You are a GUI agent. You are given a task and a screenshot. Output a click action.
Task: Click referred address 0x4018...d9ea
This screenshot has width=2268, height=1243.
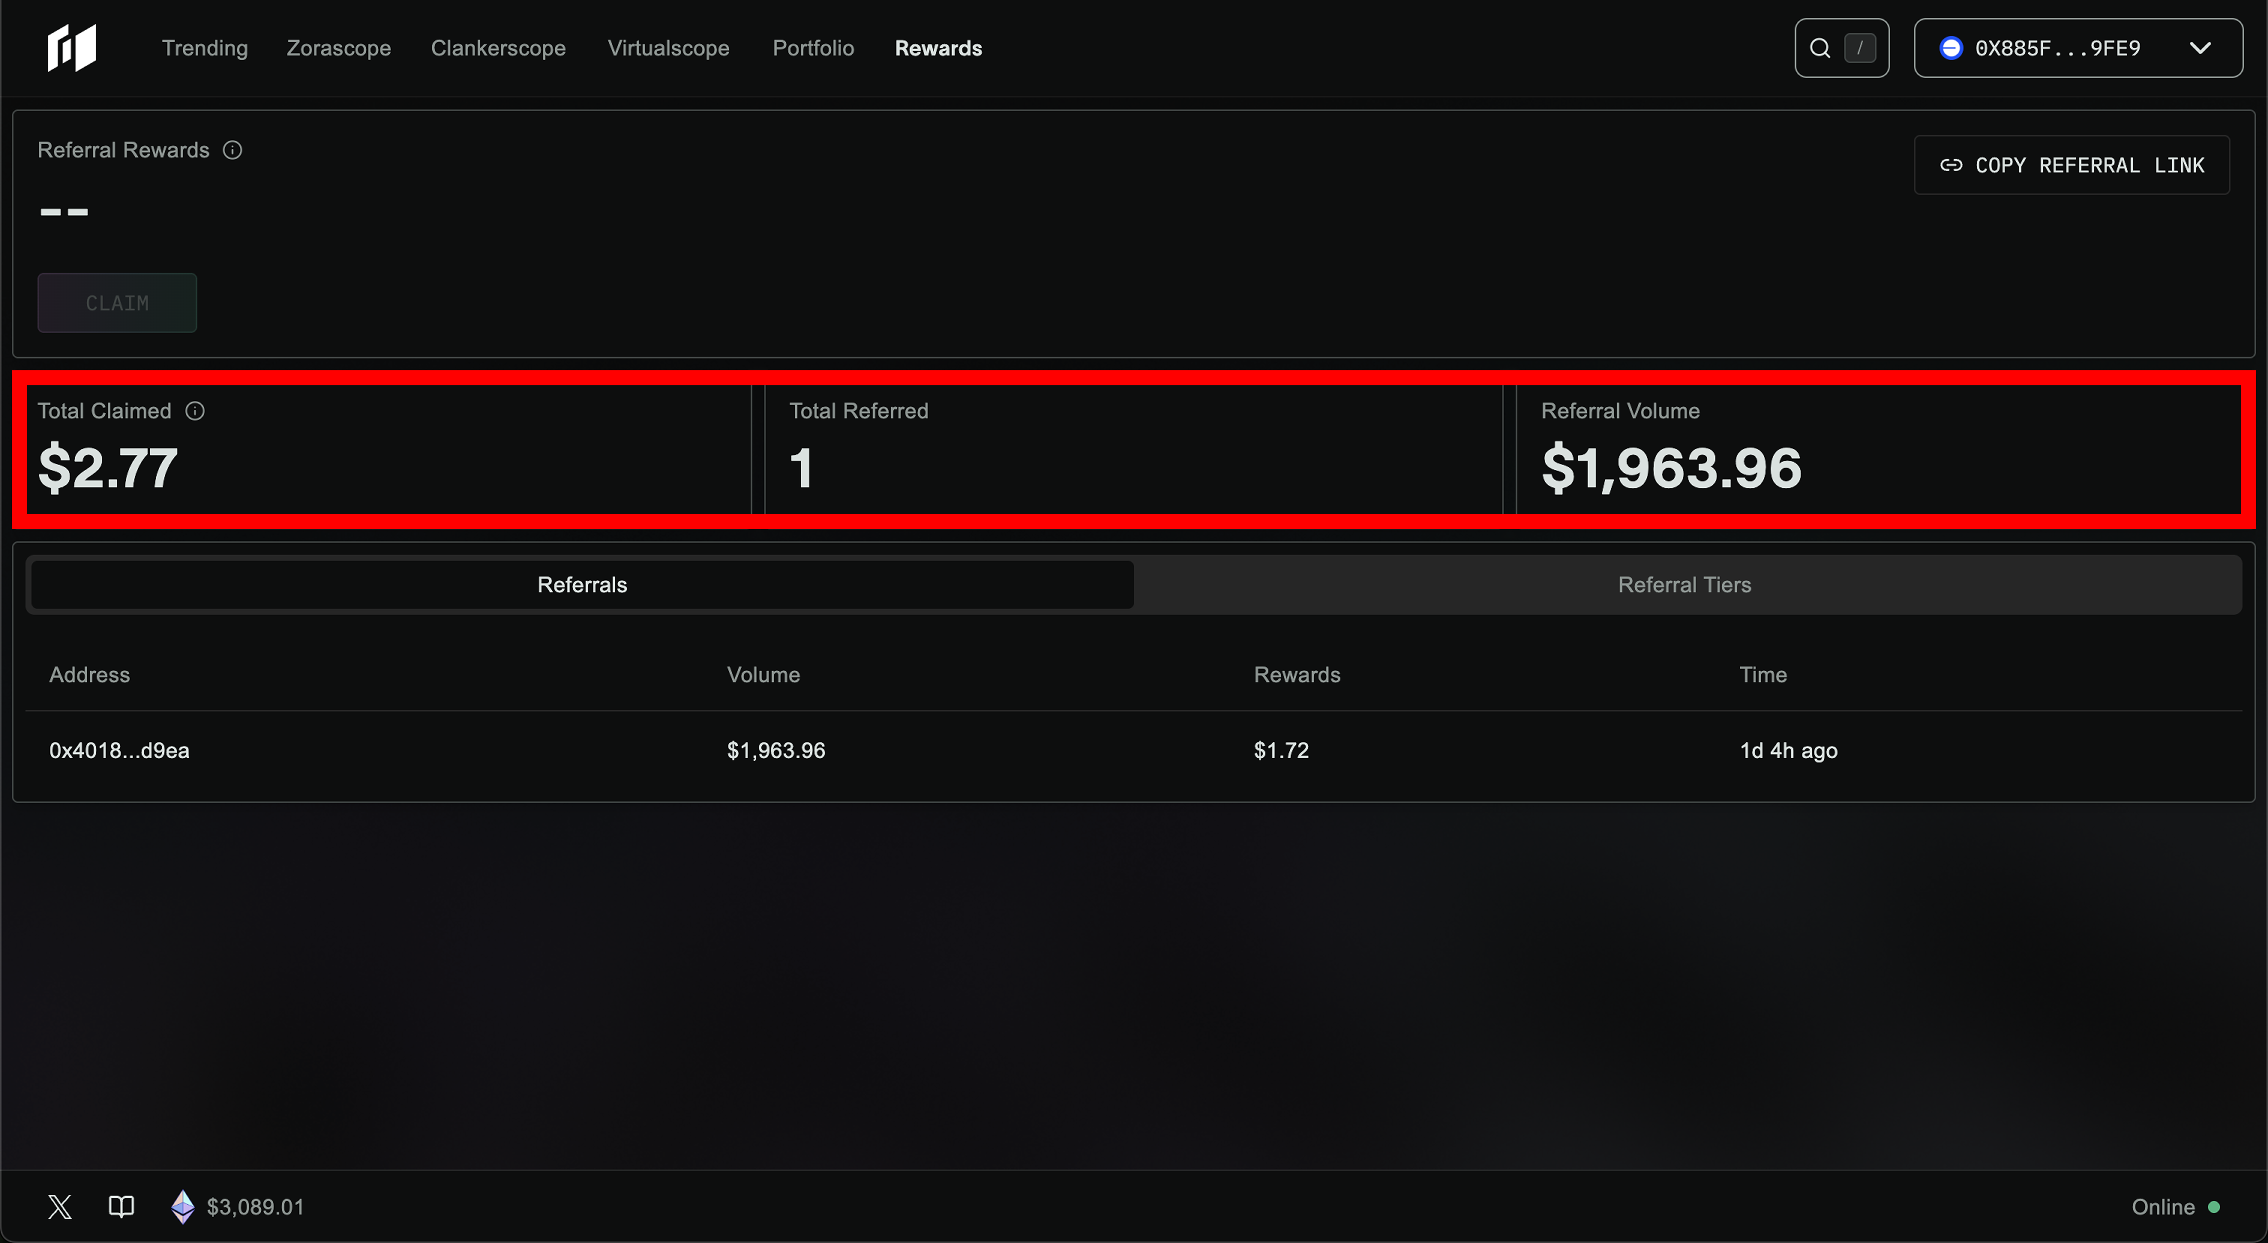tap(119, 750)
